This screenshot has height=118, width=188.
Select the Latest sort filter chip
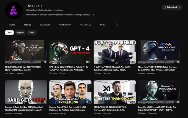9,33
